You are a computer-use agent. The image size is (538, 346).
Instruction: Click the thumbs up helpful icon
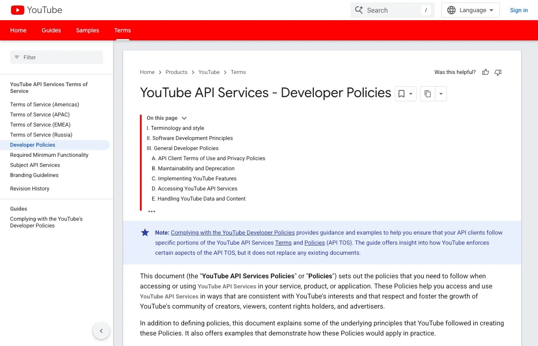(485, 72)
